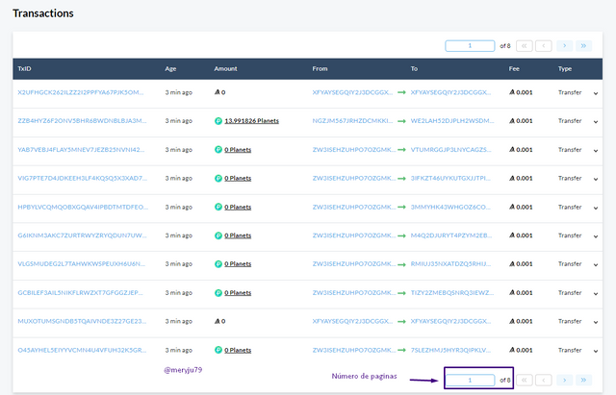
Task: Go to next page in top pagination
Action: 565,45
